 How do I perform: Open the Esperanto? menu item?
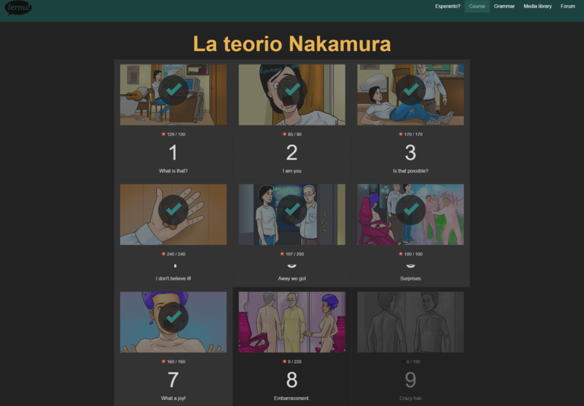(x=447, y=6)
